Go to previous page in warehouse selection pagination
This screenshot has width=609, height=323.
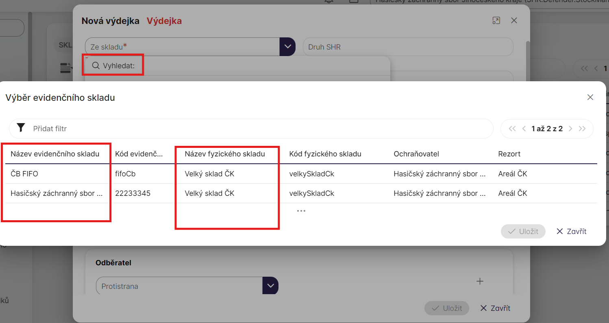(524, 129)
